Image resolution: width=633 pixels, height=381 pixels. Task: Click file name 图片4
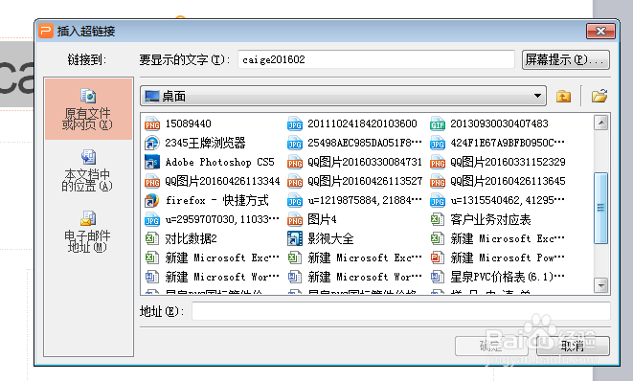(322, 219)
